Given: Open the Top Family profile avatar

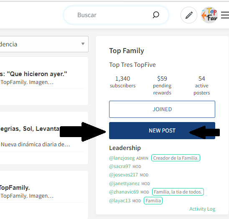Looking at the screenshot, I should [x=209, y=15].
